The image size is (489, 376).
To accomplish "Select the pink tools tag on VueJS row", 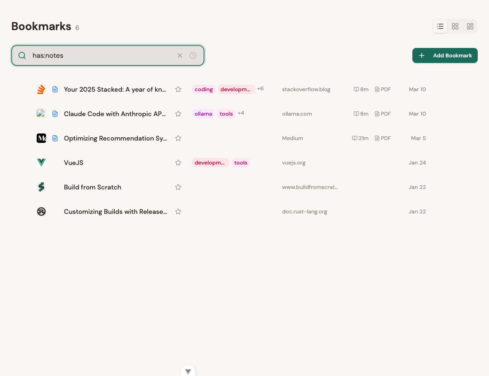I will tap(241, 162).
